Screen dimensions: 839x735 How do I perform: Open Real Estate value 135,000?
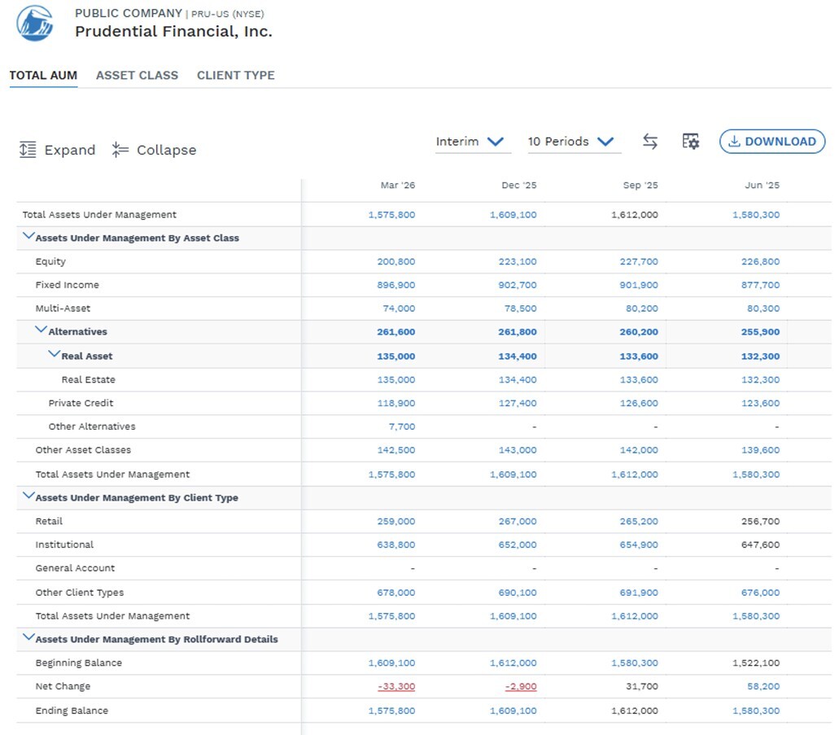point(396,379)
